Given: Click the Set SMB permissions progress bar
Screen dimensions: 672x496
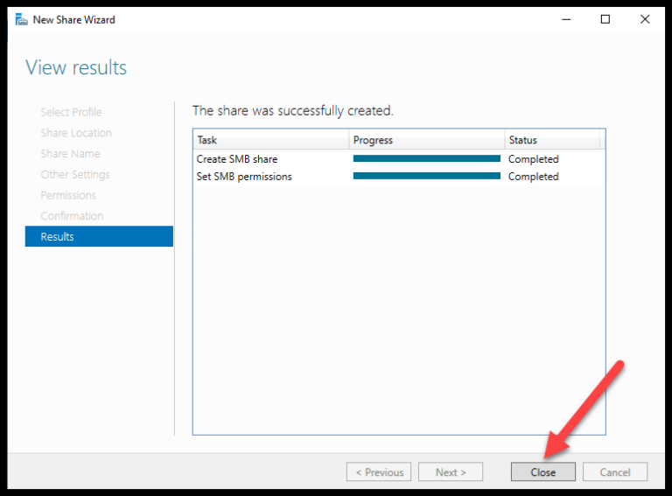Looking at the screenshot, I should [x=427, y=176].
